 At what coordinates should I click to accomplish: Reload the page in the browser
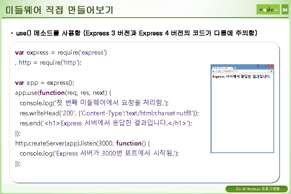tap(220, 71)
